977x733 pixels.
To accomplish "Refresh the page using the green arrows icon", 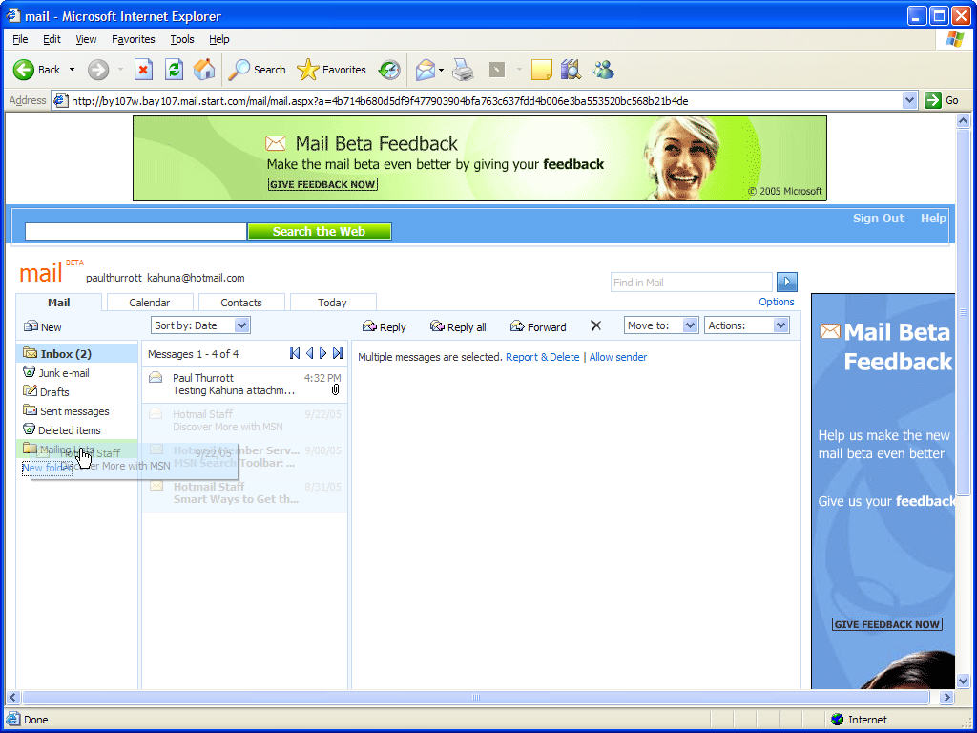I will [174, 70].
